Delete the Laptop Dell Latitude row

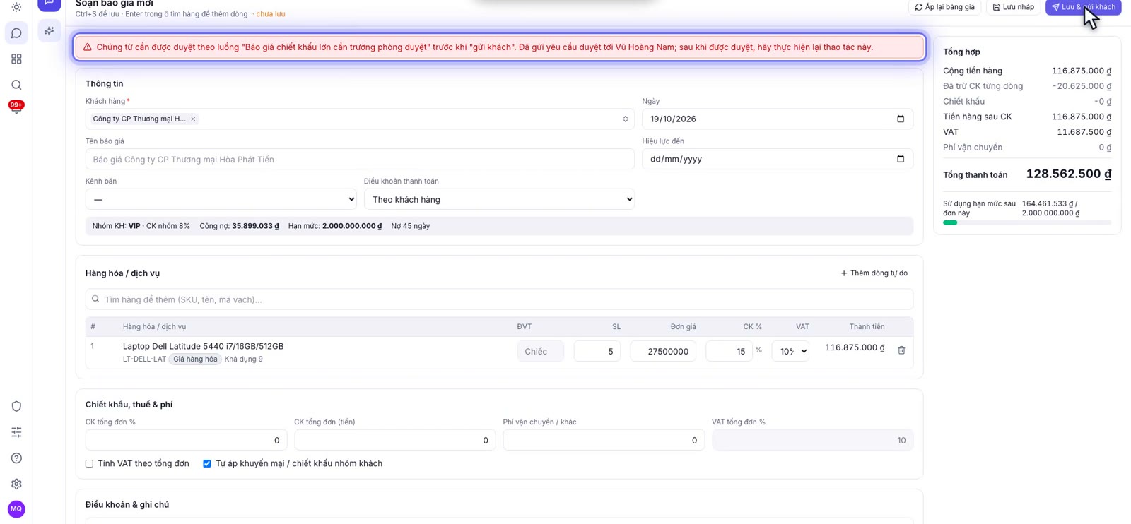pyautogui.click(x=901, y=350)
